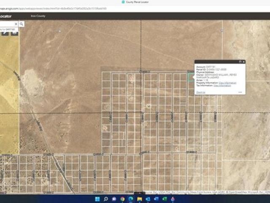
Task: Open the pencil widget below the search box
Action: point(5,32)
